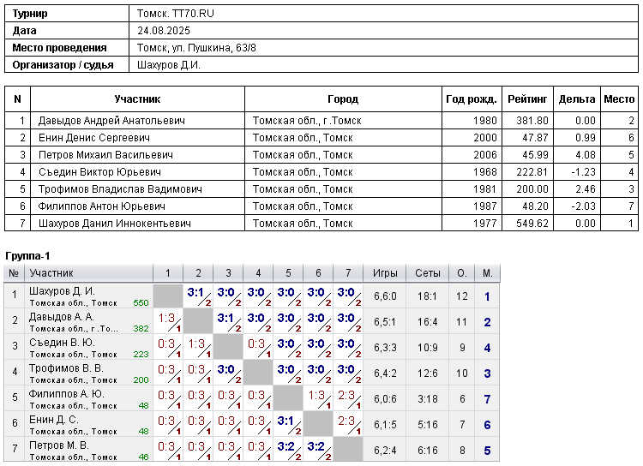Click the tournament name Томск. TT70.RU

[173, 14]
